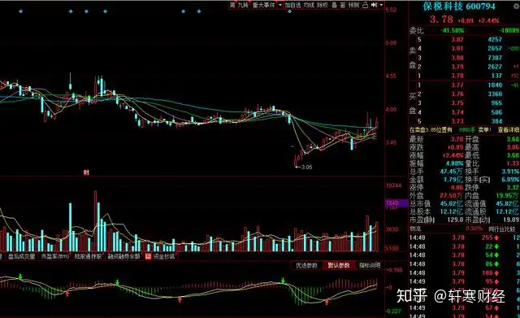Open 同行业比较 industry comparison

(x=502, y=229)
